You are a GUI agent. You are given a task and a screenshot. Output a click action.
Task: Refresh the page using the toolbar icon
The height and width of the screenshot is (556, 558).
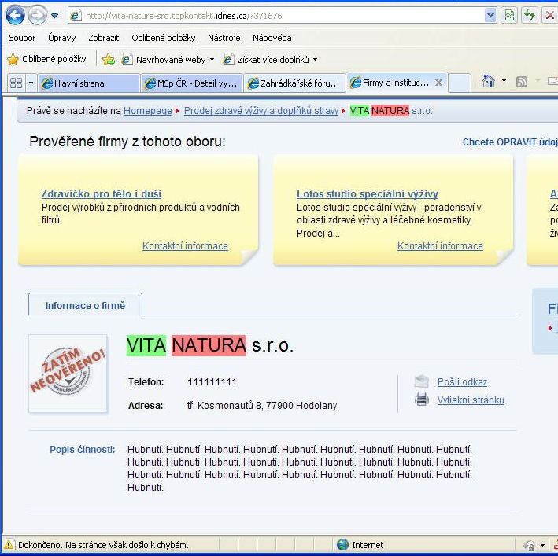point(530,15)
